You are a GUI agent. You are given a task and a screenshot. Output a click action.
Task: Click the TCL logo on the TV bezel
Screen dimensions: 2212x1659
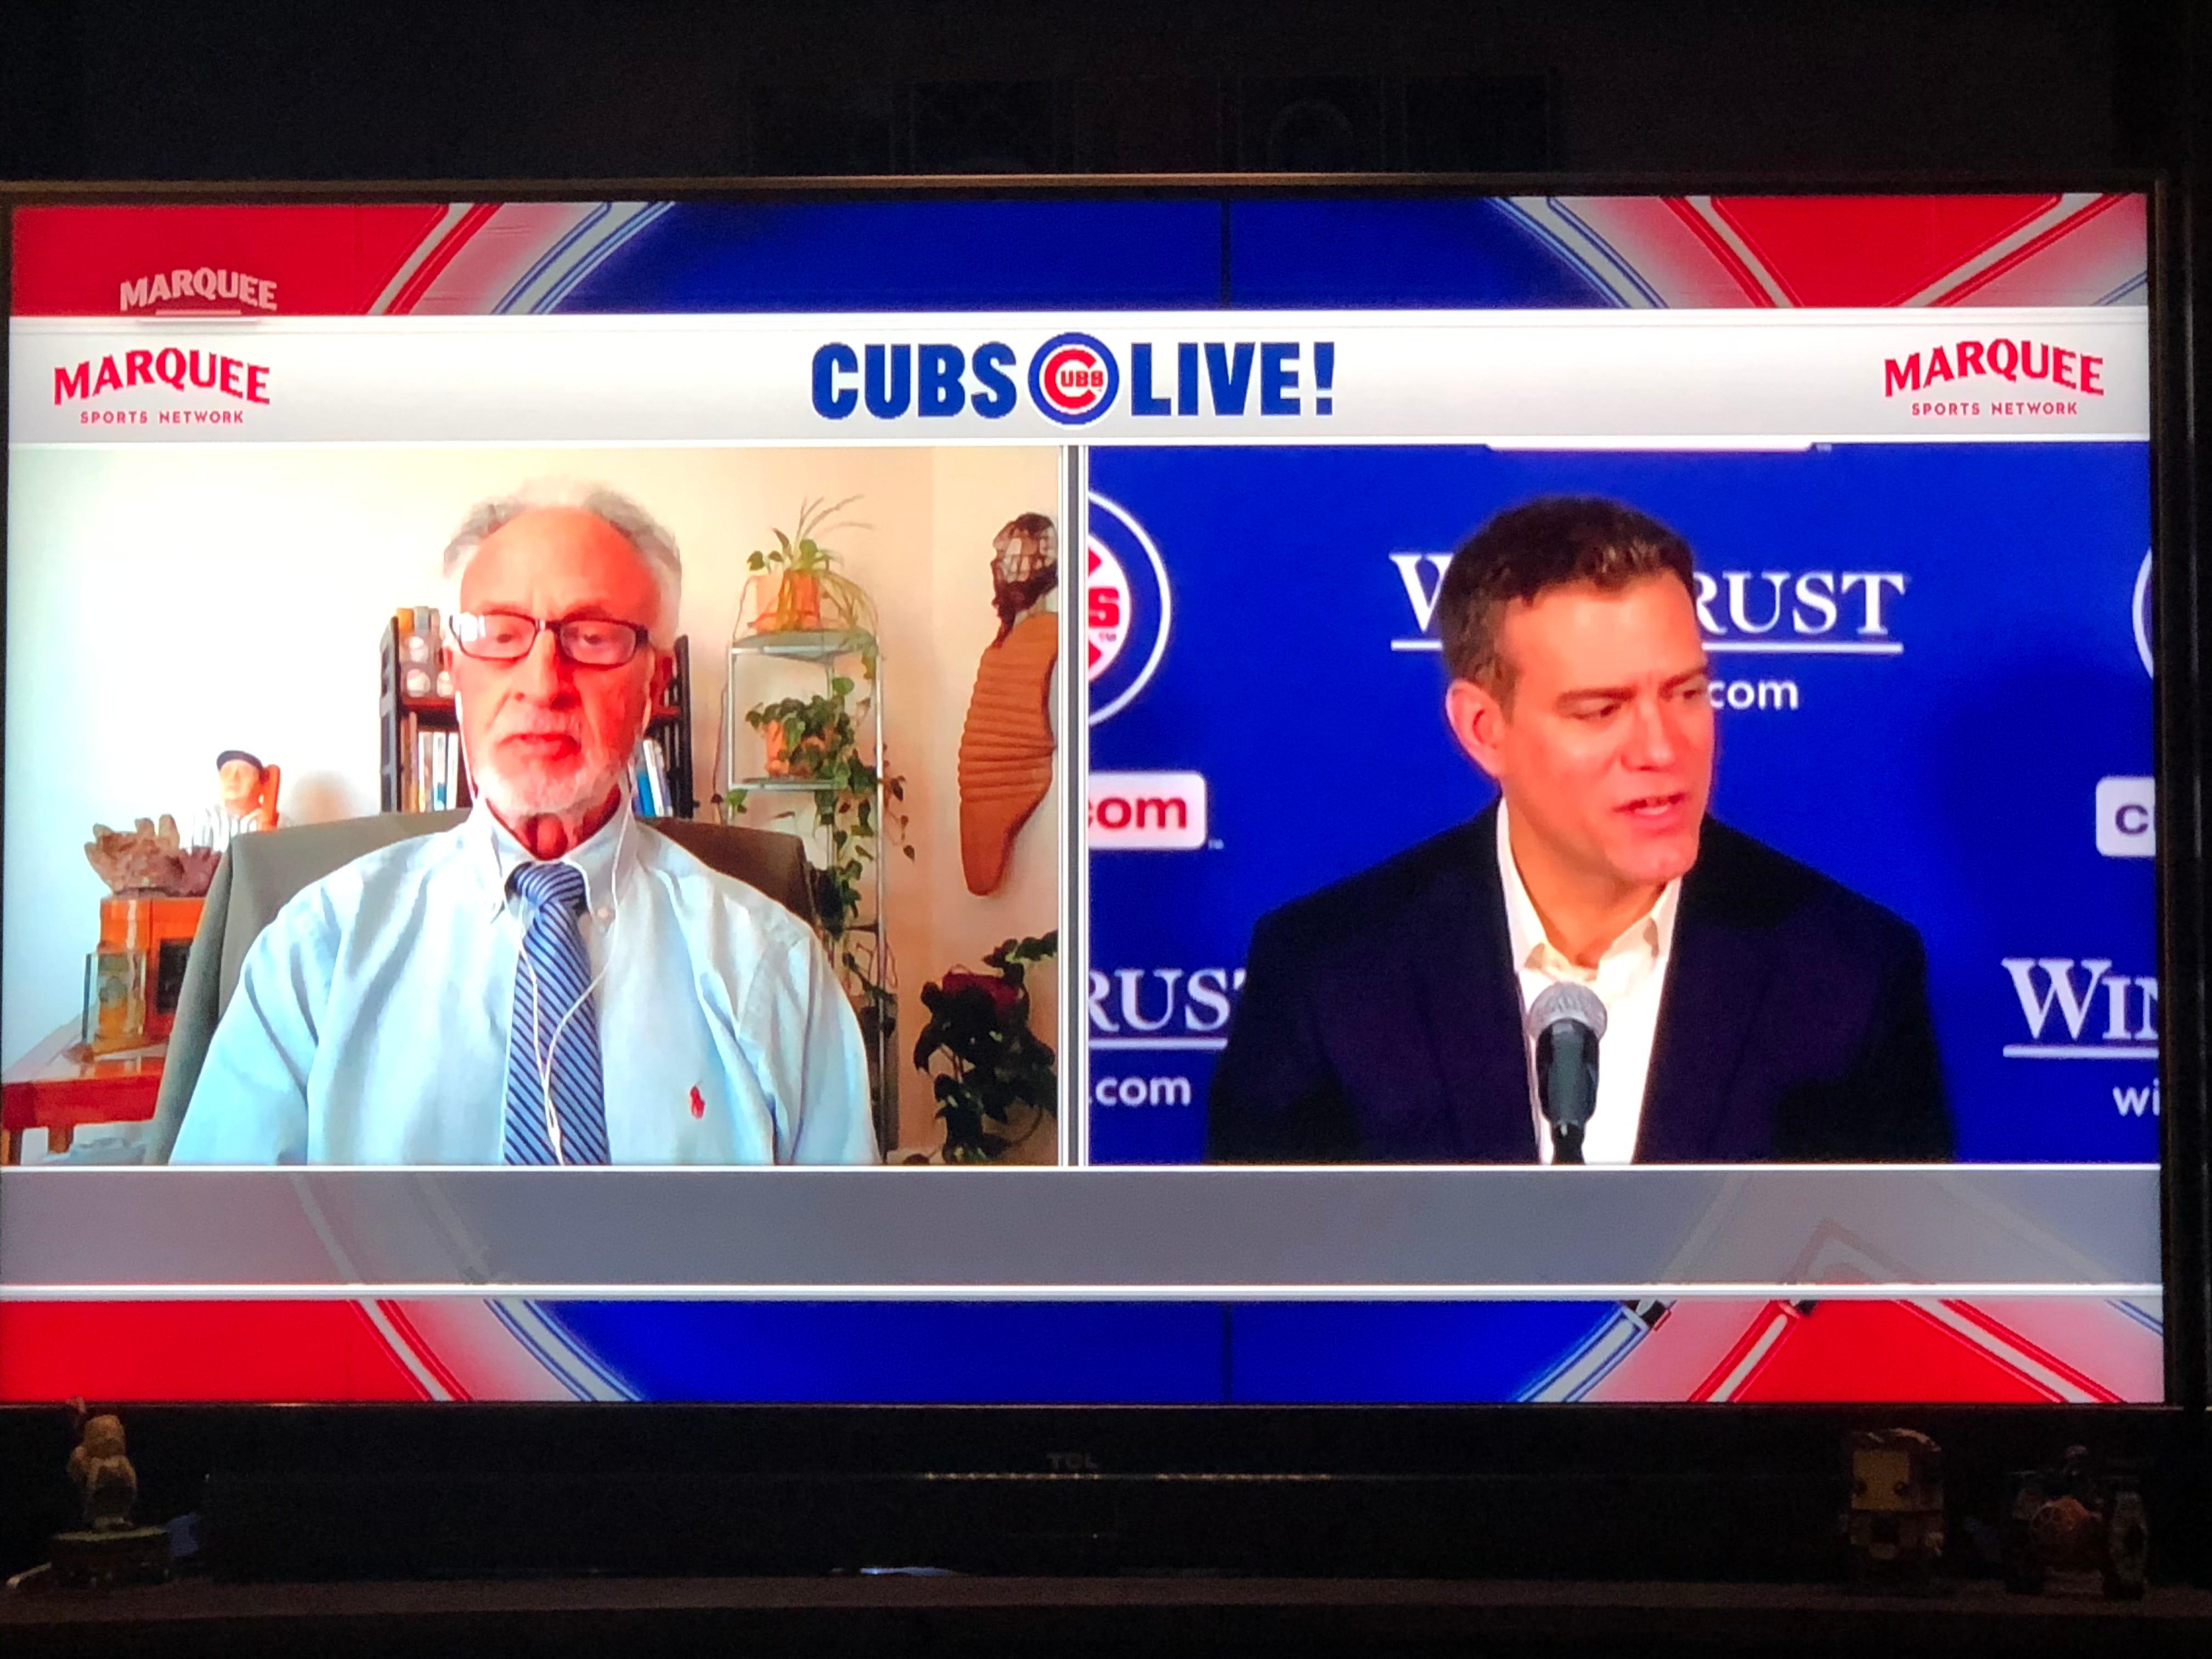tap(1072, 1462)
